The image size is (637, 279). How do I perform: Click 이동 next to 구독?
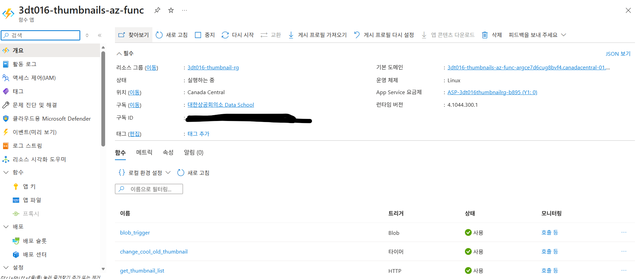[x=135, y=105]
